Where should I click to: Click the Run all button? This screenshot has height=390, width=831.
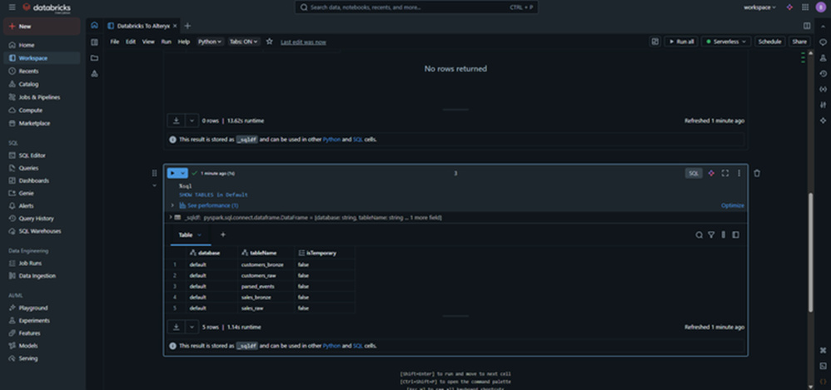(681, 42)
